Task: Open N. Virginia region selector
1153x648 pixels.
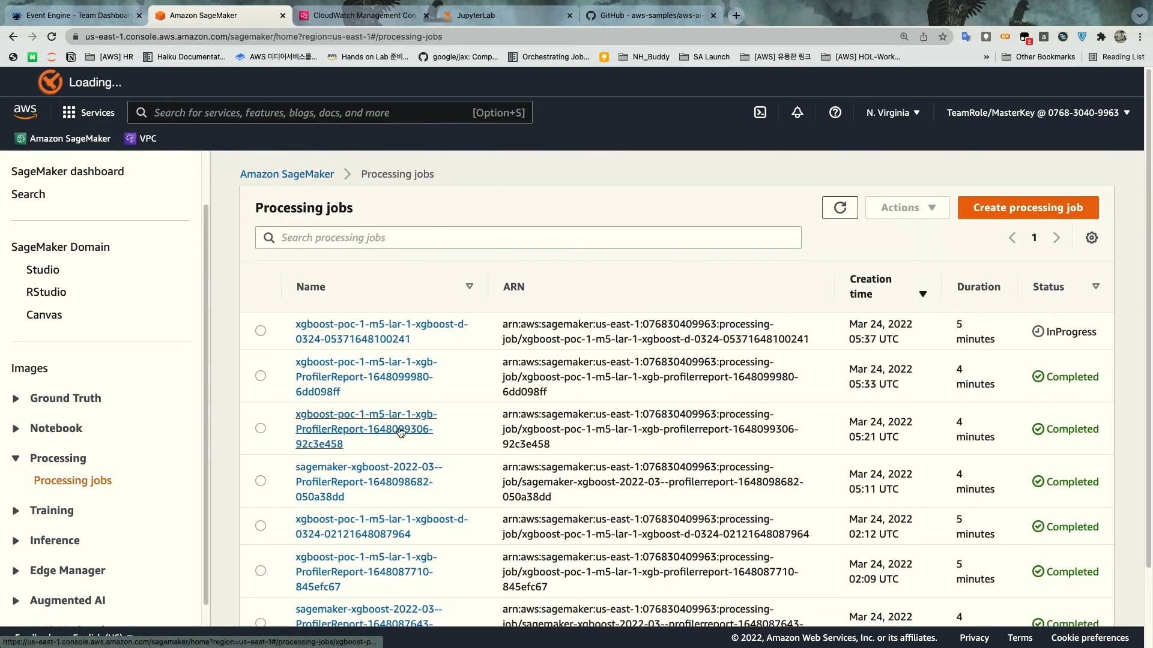Action: click(893, 112)
